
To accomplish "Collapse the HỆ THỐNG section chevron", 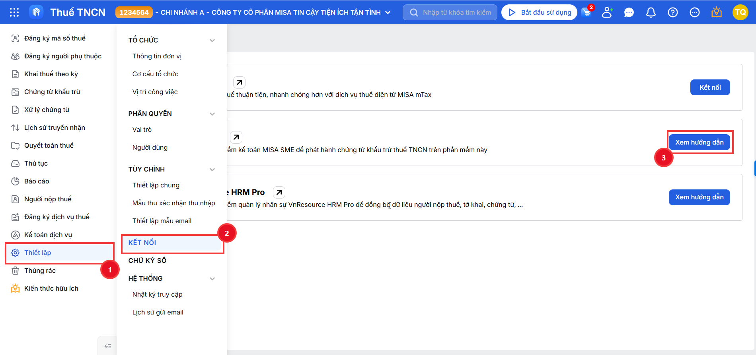I will coord(212,278).
